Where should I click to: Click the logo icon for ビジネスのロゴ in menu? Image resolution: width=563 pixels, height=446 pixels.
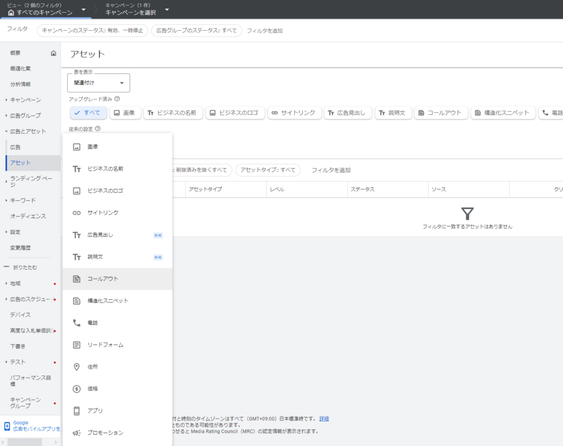coord(76,191)
